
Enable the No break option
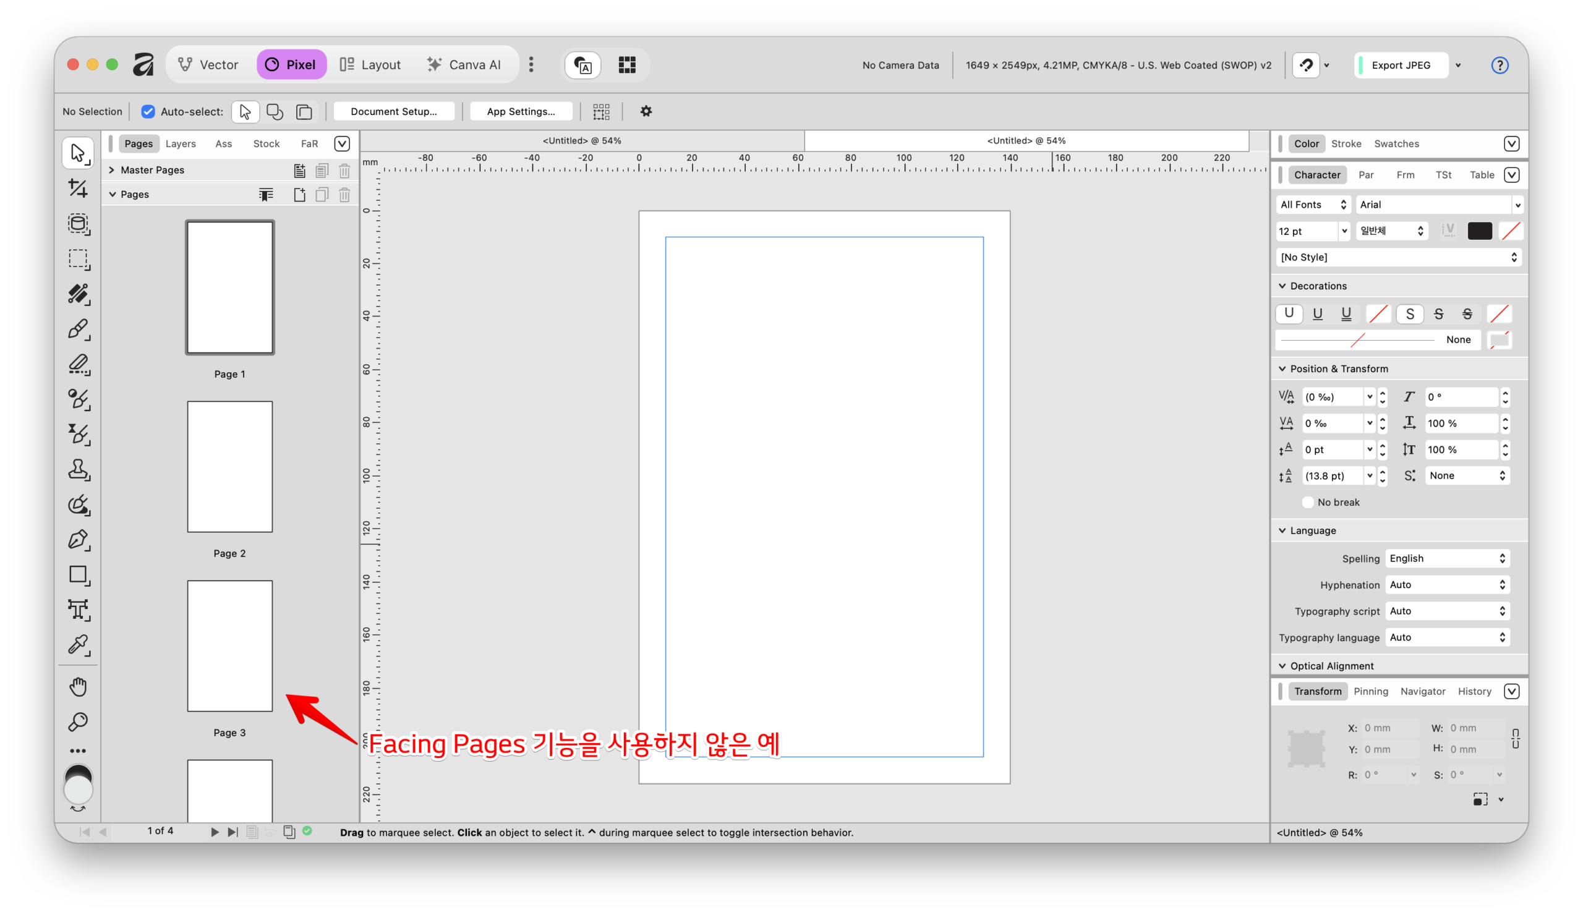click(x=1308, y=502)
